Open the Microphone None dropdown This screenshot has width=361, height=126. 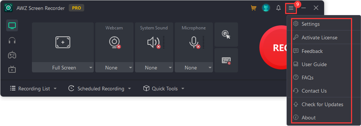(194, 67)
